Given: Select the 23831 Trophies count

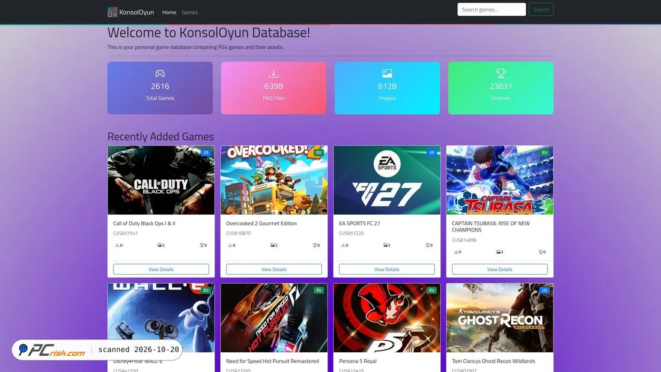Looking at the screenshot, I should click(501, 86).
